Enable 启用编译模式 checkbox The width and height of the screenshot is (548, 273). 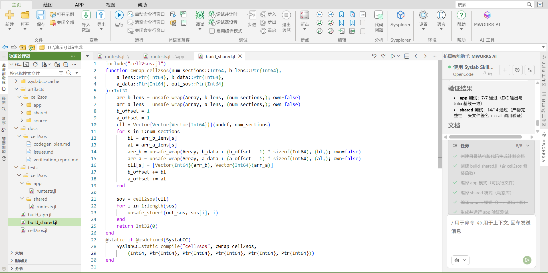click(x=212, y=31)
